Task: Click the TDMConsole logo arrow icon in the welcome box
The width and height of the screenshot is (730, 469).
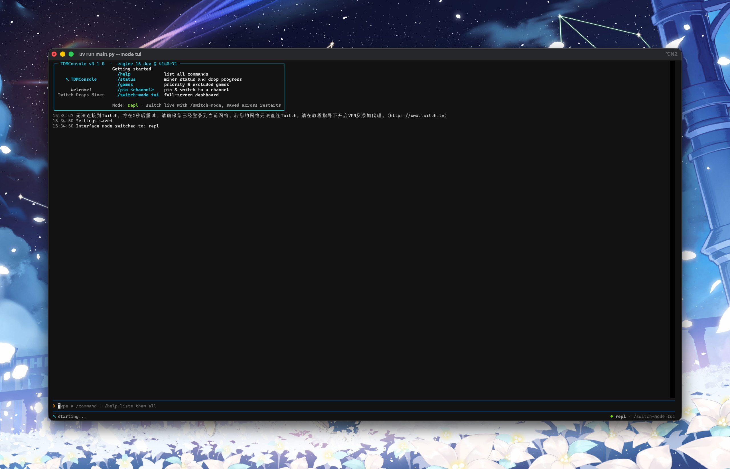Action: pos(67,79)
